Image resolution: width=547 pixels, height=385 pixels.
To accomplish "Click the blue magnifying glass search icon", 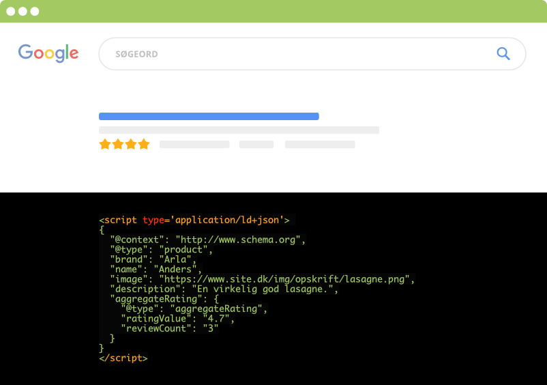I will pyautogui.click(x=503, y=54).
